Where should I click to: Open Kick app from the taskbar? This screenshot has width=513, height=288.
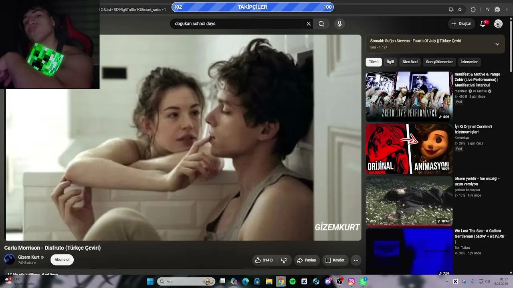click(x=304, y=282)
